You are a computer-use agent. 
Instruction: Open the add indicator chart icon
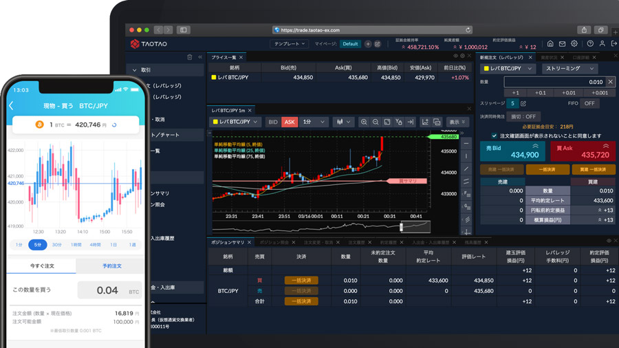(425, 122)
